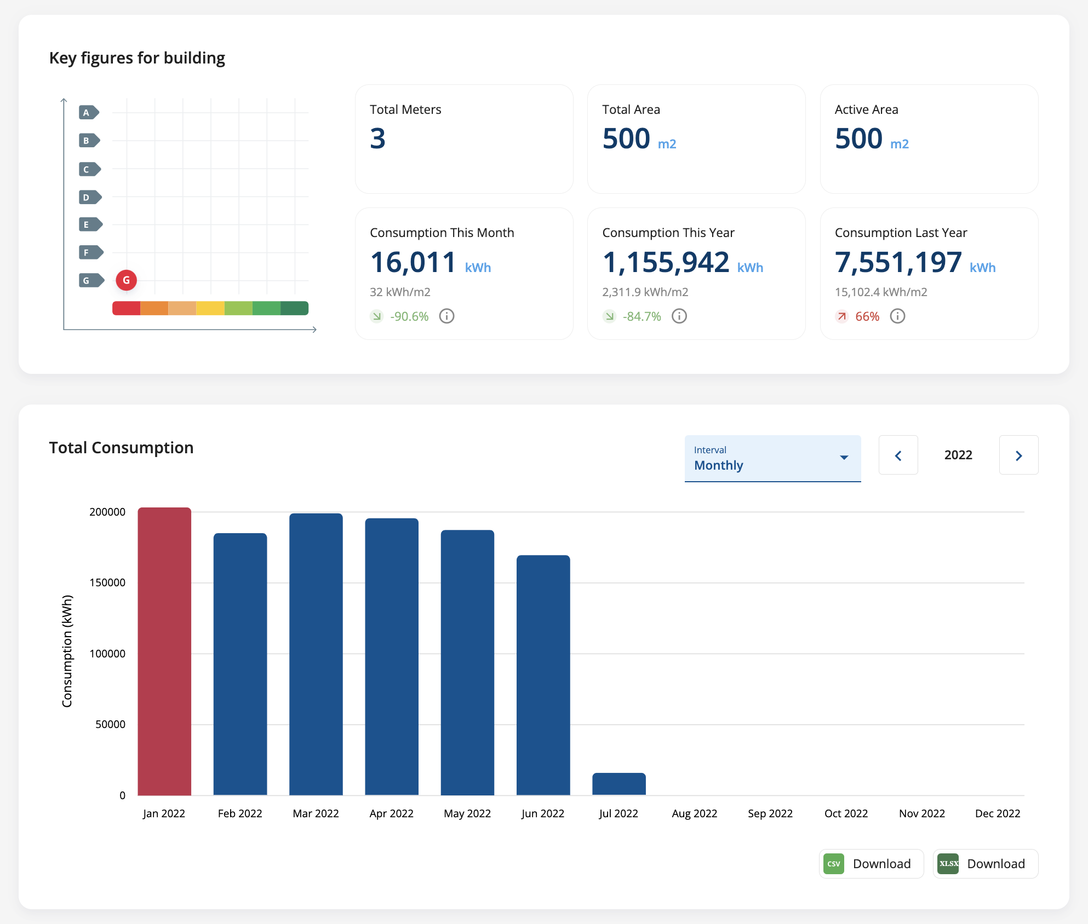The width and height of the screenshot is (1088, 924).
Task: Go to the next year with right chevron
Action: (1019, 455)
